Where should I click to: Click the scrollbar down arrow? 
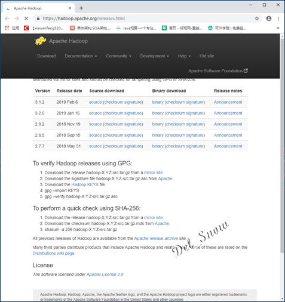282,299
